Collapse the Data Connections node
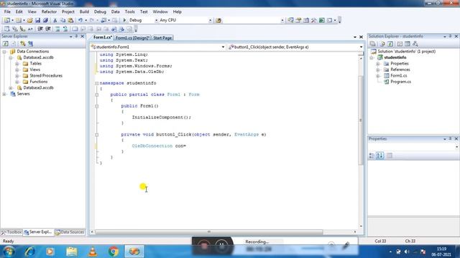460x258 pixels. [4, 52]
